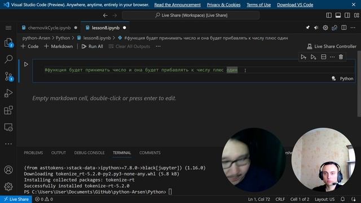Click the notebook vertical scrollbar
This screenshot has height=203, width=361.
pos(359,84)
